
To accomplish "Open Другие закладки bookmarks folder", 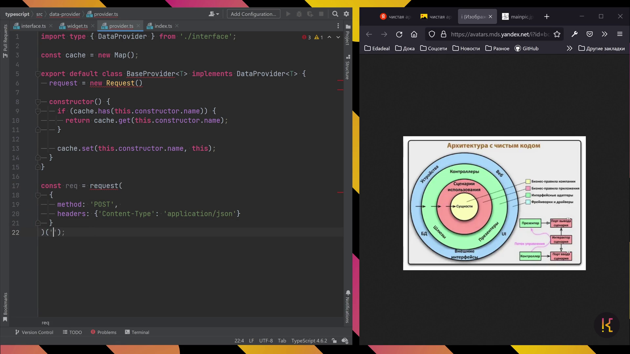I will click(x=601, y=49).
